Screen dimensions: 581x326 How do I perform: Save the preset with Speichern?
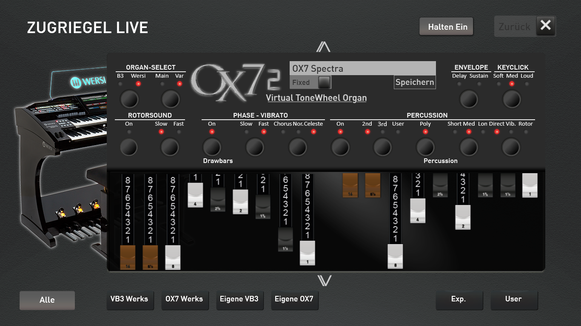pyautogui.click(x=415, y=82)
